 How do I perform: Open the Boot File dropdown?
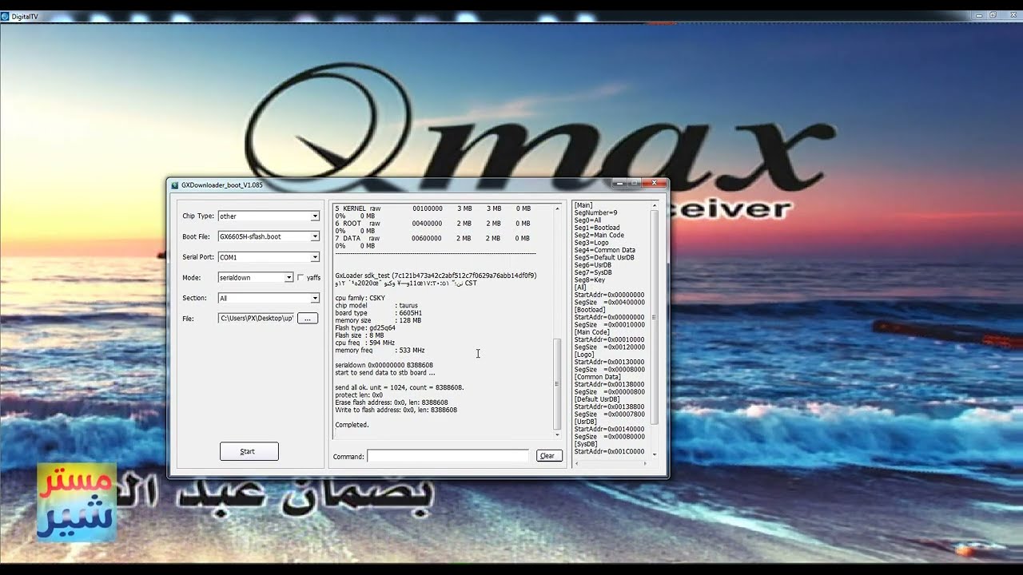coord(269,236)
